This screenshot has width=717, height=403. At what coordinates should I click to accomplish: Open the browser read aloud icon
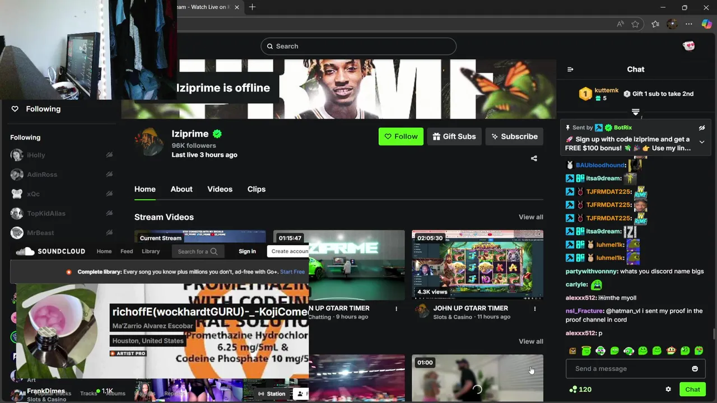[620, 24]
